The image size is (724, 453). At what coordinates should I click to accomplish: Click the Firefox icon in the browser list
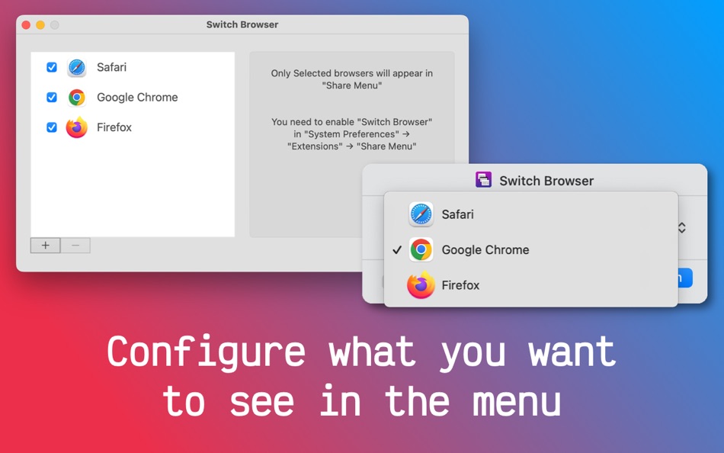click(x=77, y=127)
